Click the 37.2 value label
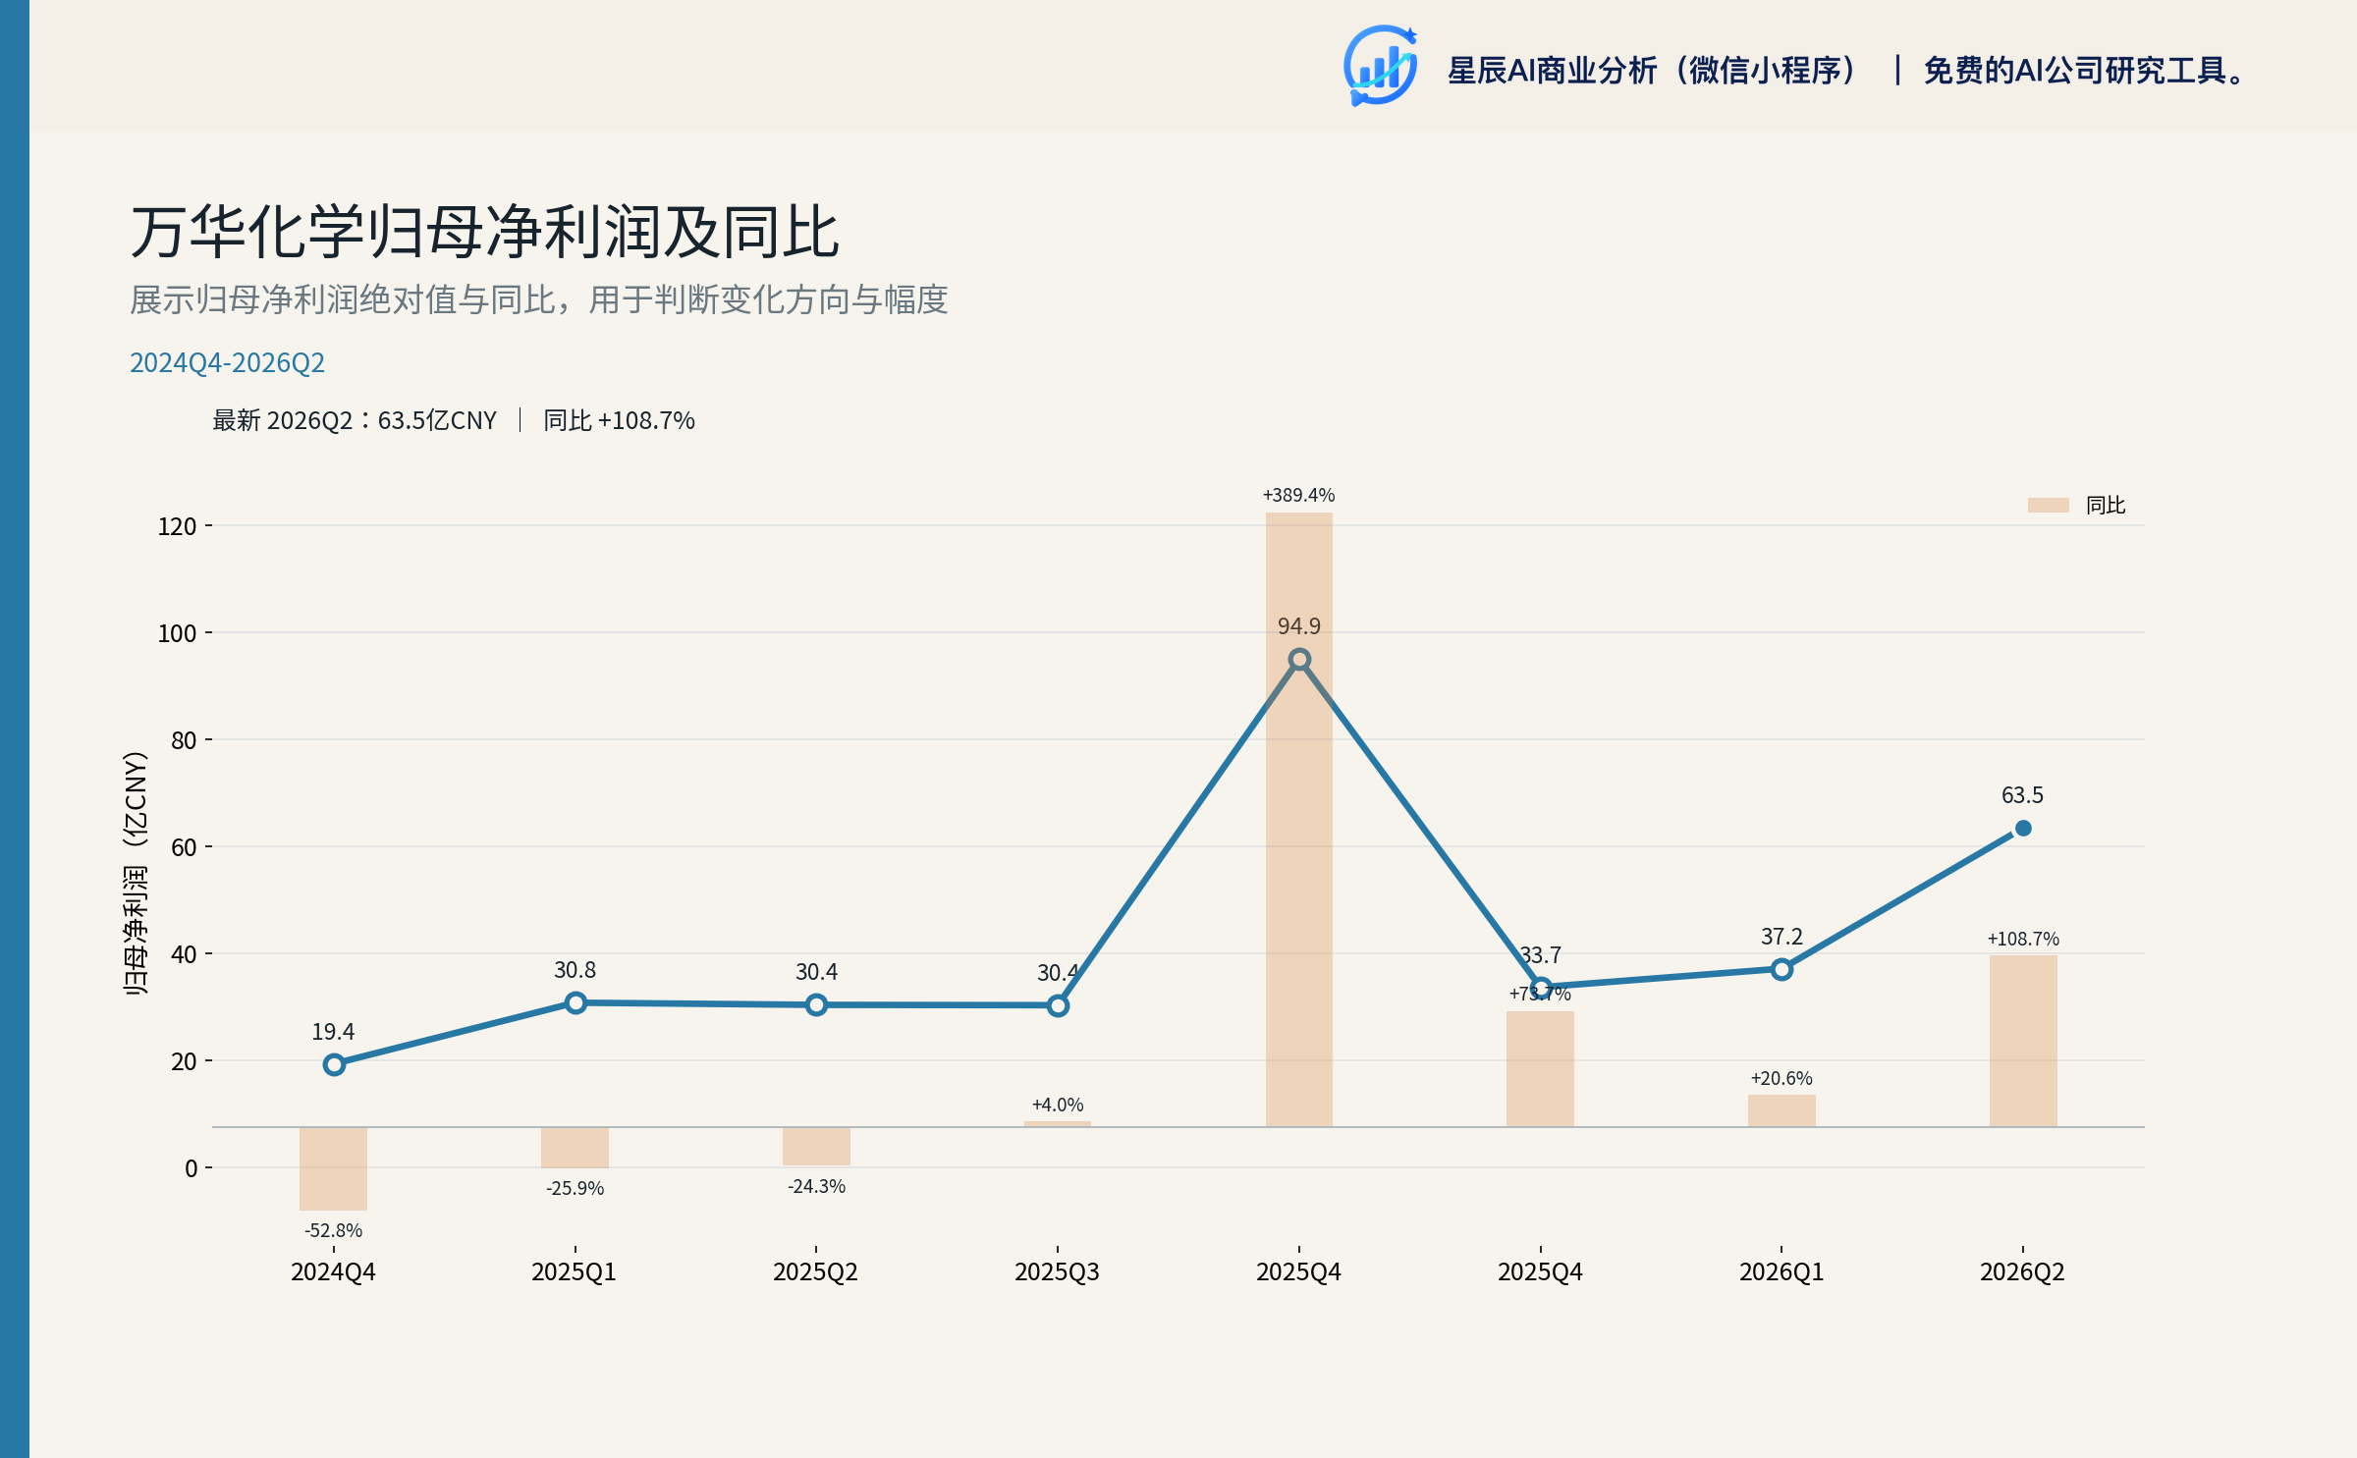The image size is (2357, 1458). point(1781,937)
